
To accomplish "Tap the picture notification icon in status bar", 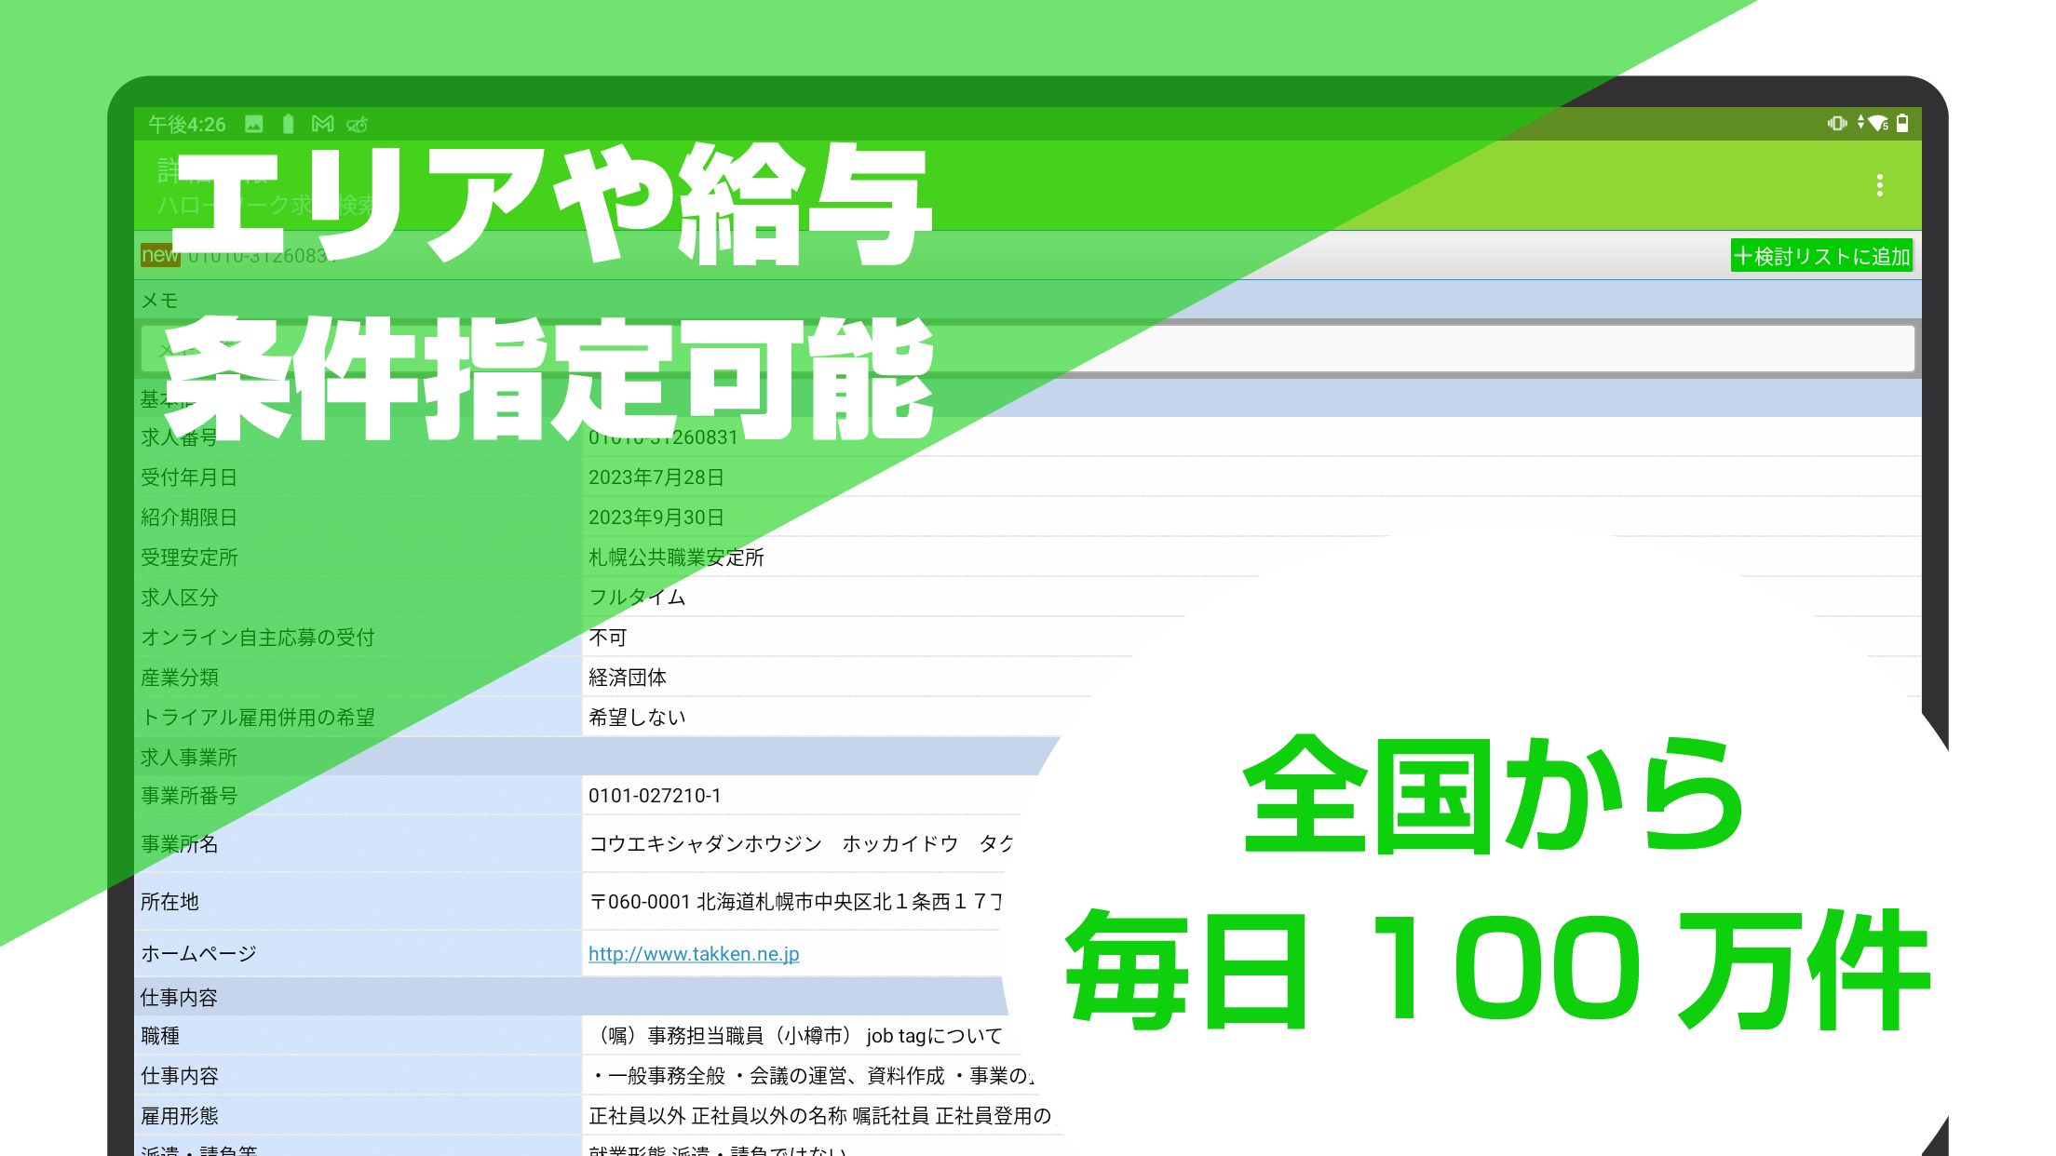I will coord(253,124).
